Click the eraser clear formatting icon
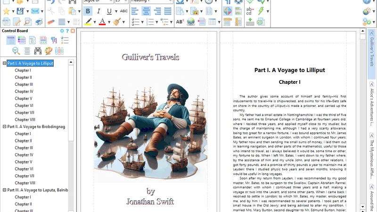This screenshot has height=212, width=377. tap(51, 22)
